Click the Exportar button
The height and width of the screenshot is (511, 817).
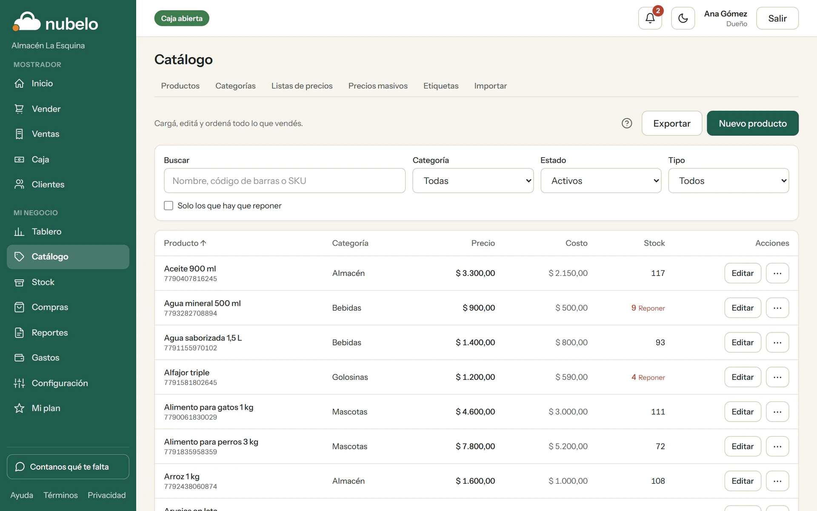tap(671, 123)
